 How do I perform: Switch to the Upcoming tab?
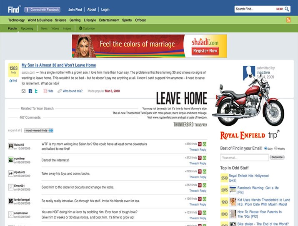pyautogui.click(x=27, y=28)
